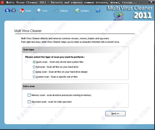Click the red application icon in title bar

coord(2,2)
